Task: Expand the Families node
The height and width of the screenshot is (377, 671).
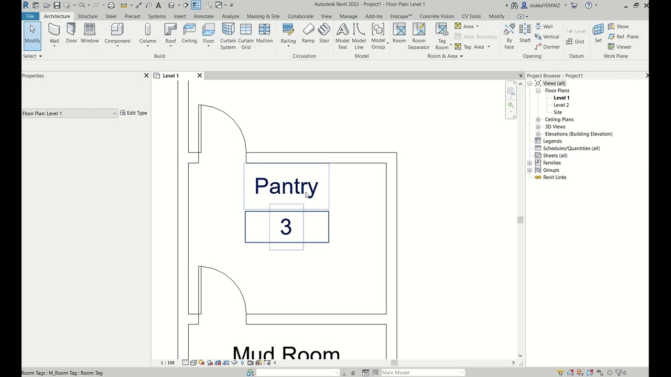Action: [529, 163]
